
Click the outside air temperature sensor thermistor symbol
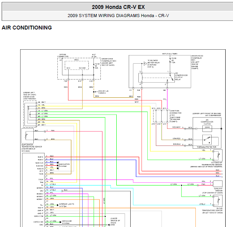pos(218,156)
